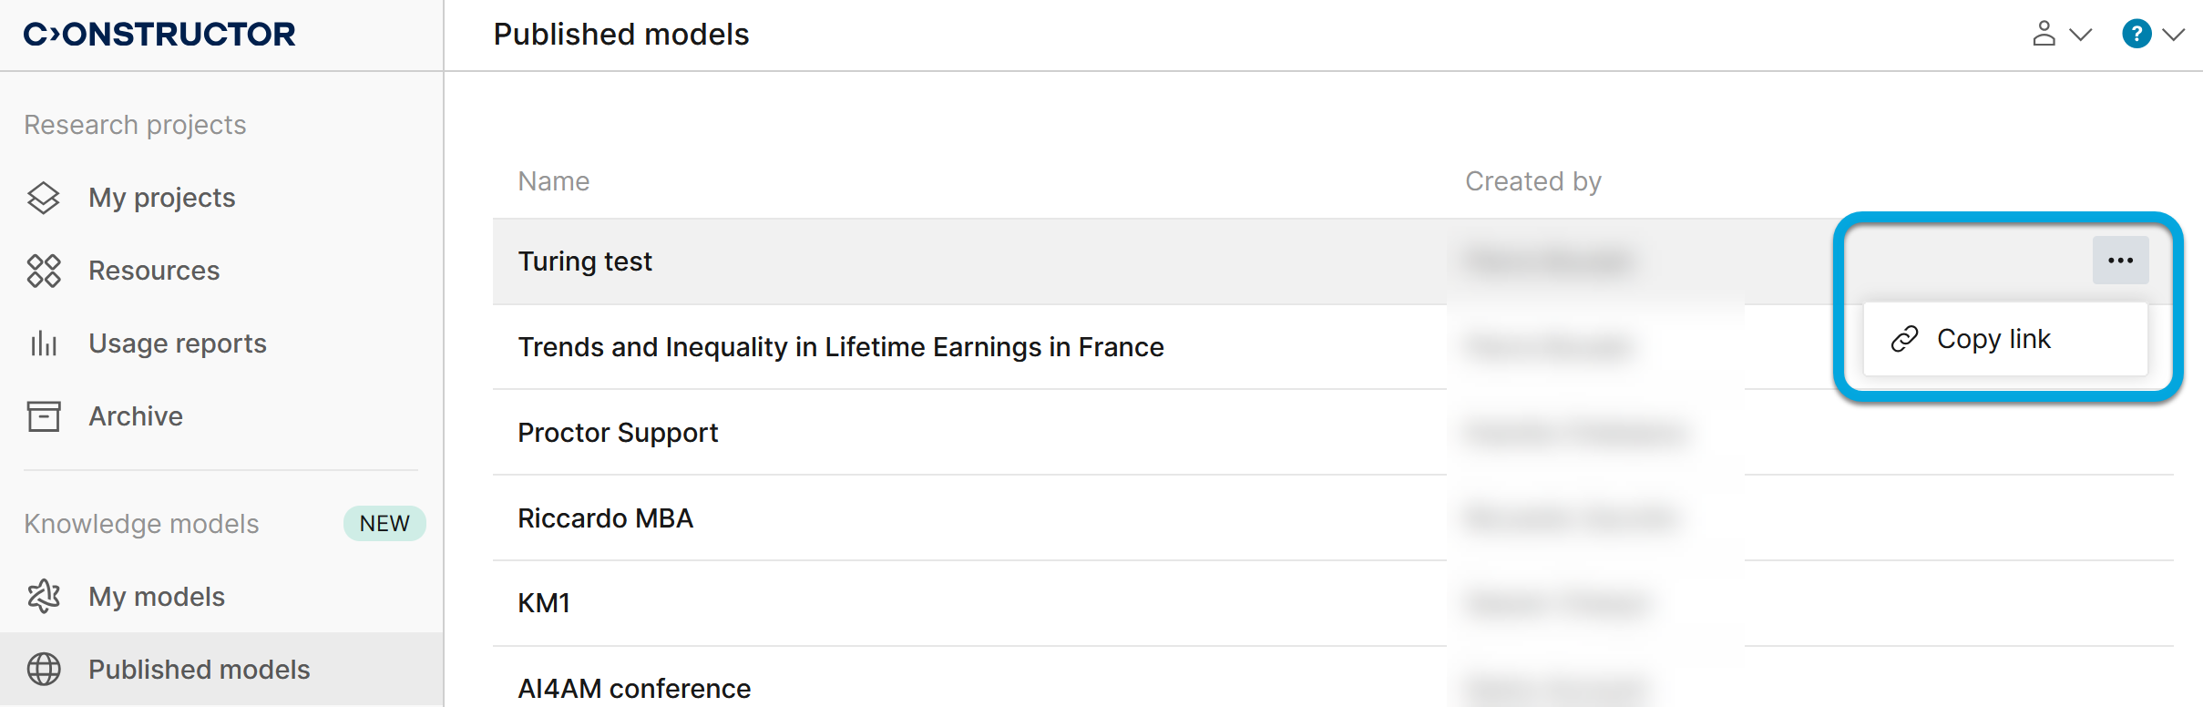Click the user profile icon

click(2044, 35)
